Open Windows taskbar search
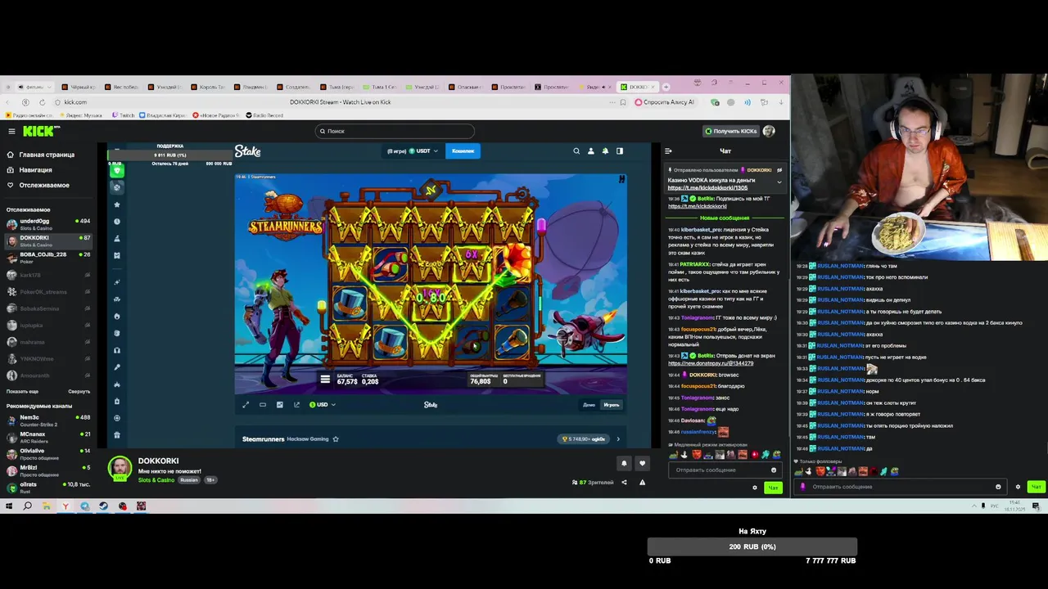Image resolution: width=1048 pixels, height=589 pixels. [x=27, y=506]
